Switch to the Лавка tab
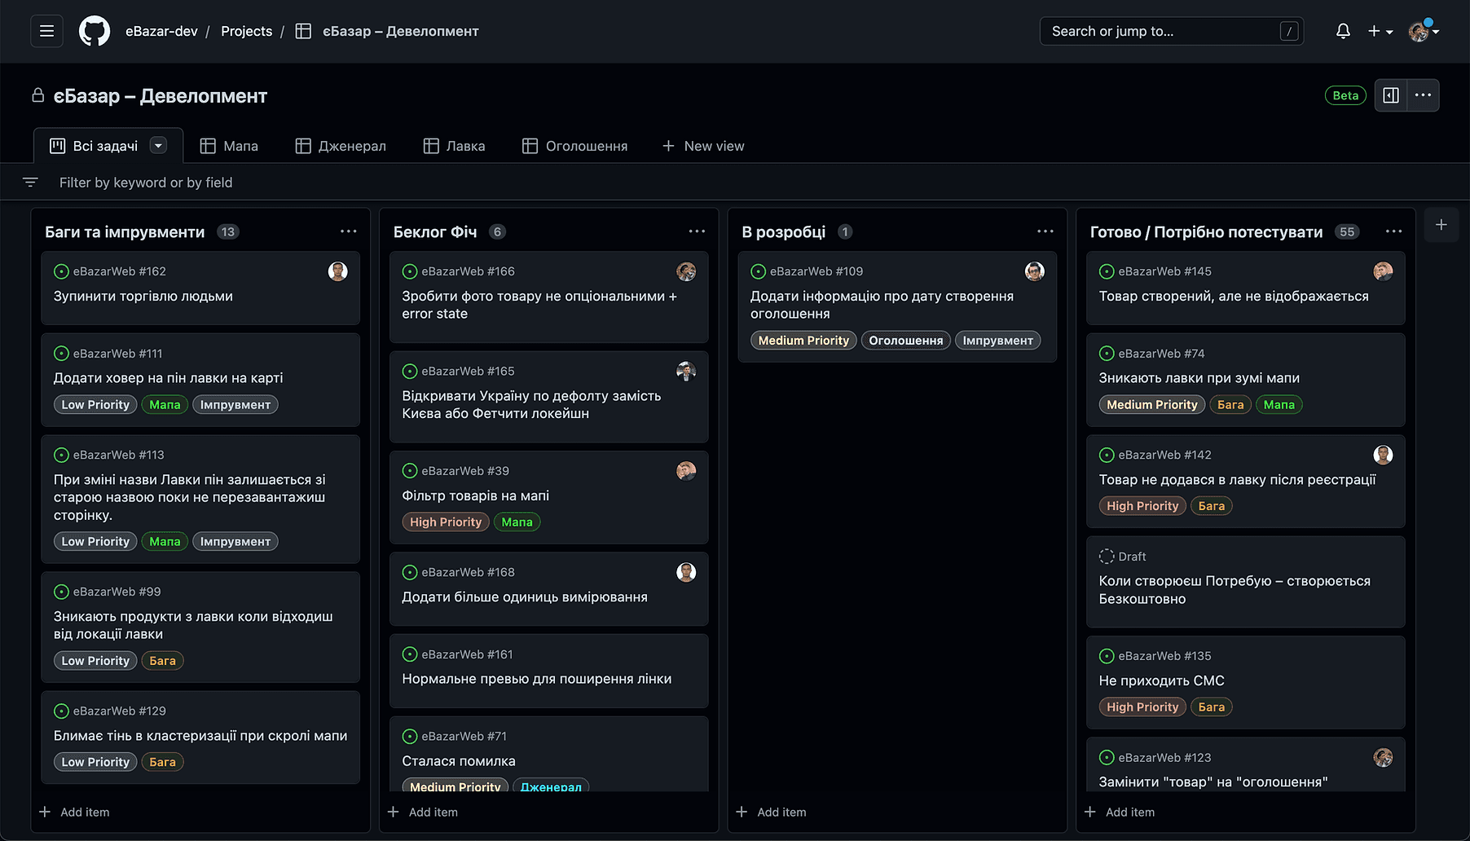Image resolution: width=1470 pixels, height=841 pixels. pyautogui.click(x=454, y=146)
